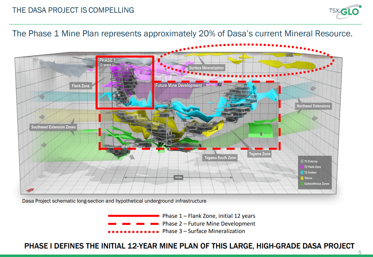This screenshot has width=373, height=257.
Task: Click the 'Surface Mineralization' label in diagram
Action: pyautogui.click(x=207, y=68)
